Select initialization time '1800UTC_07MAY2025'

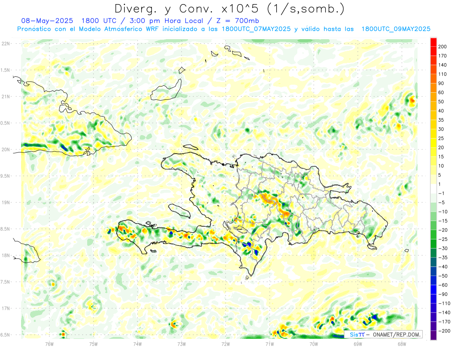click(x=256, y=29)
